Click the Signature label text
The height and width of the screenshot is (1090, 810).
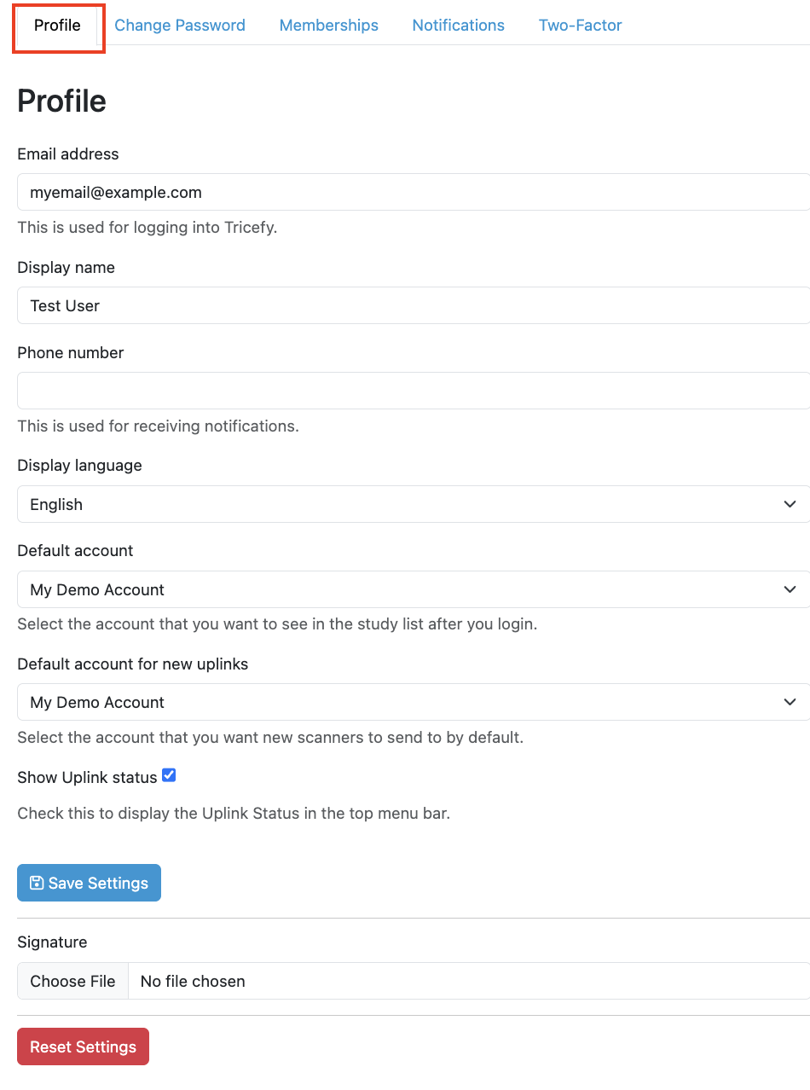52,942
